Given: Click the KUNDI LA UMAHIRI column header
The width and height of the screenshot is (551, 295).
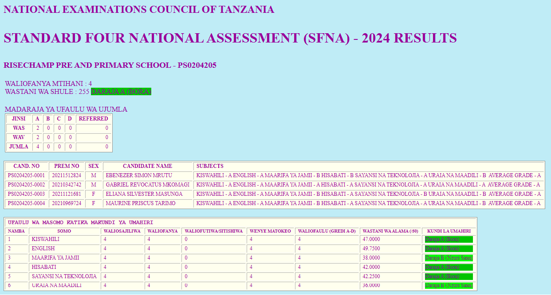Looking at the screenshot, I should click(x=449, y=231).
